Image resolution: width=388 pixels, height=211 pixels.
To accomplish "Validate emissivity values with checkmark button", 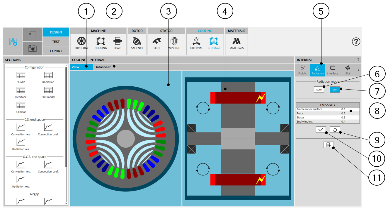I will [x=321, y=130].
